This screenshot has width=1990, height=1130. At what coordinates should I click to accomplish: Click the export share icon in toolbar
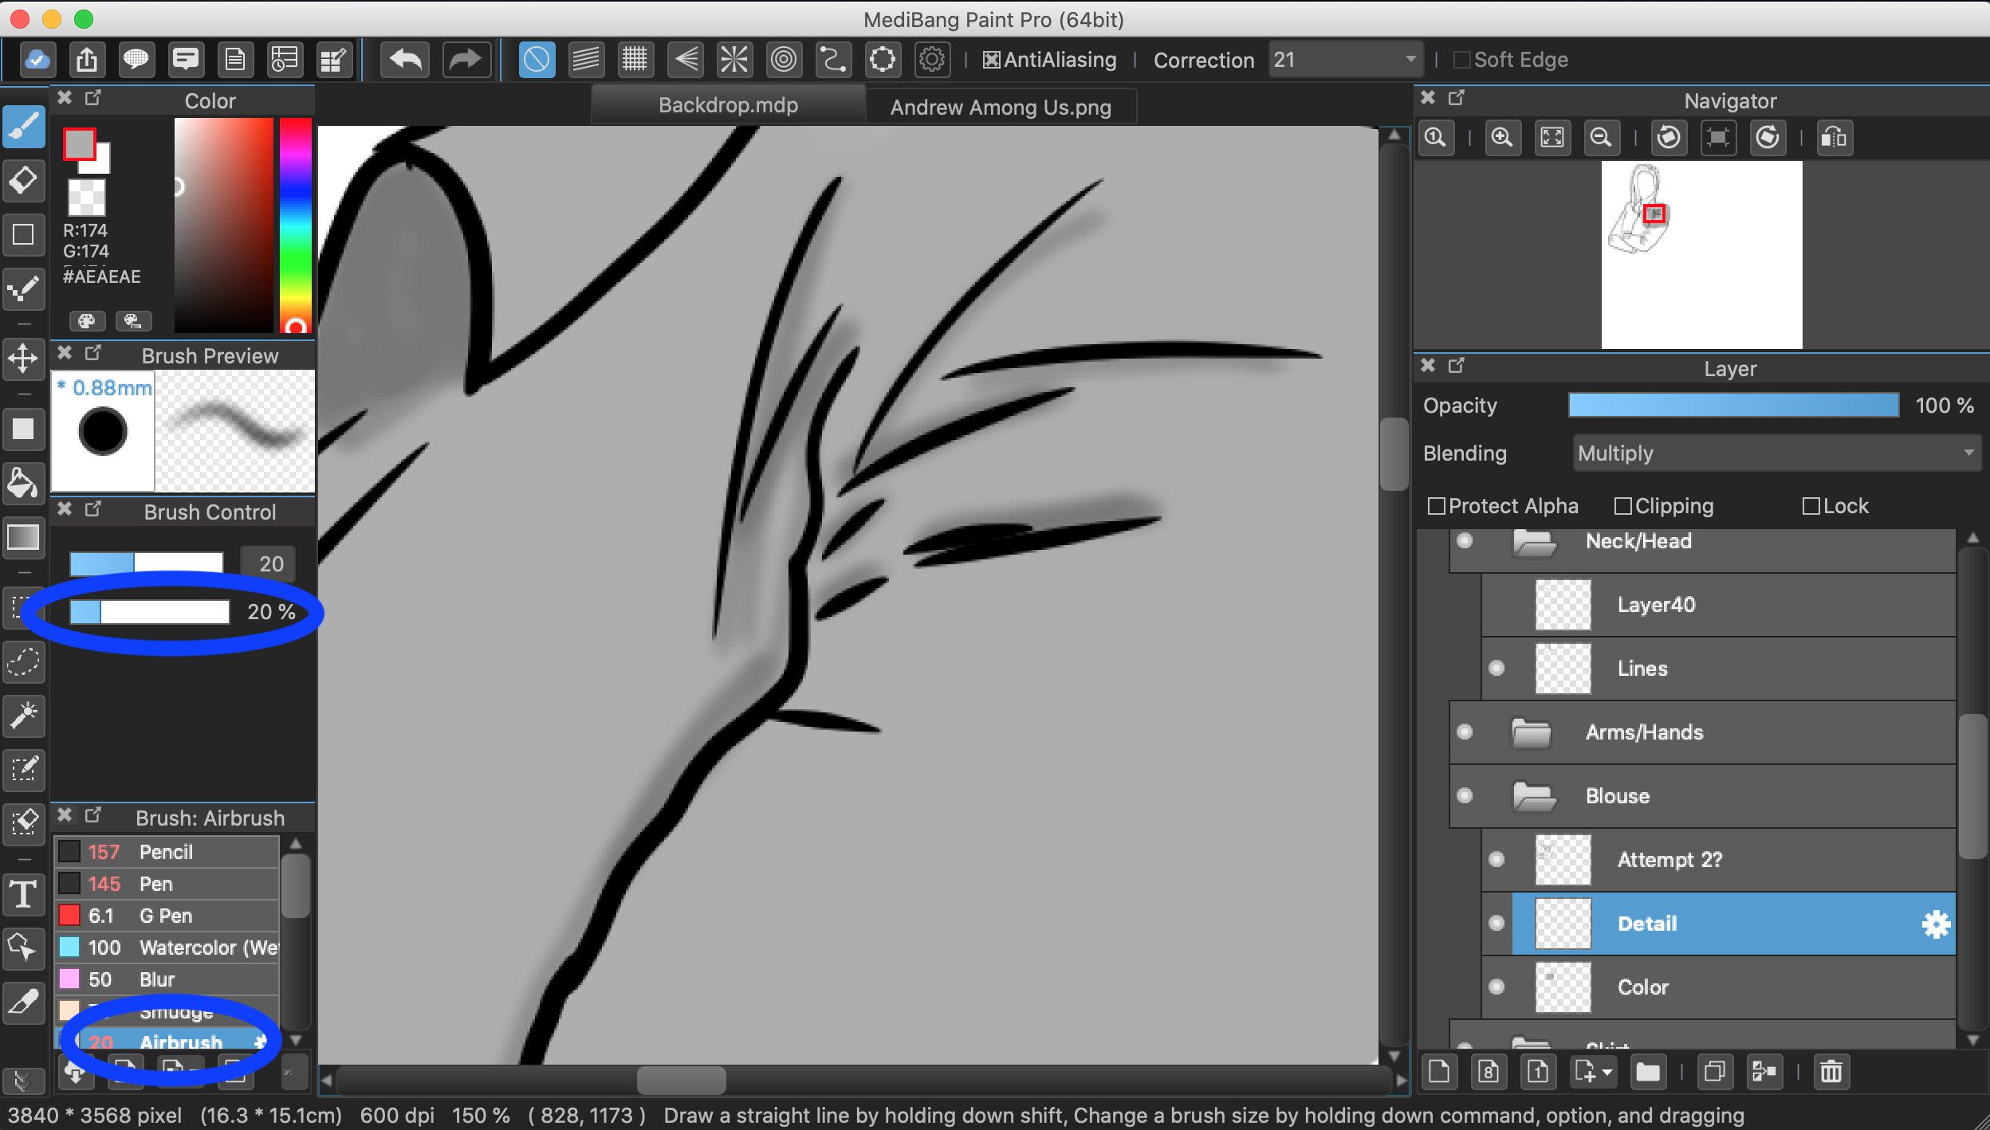coord(86,60)
